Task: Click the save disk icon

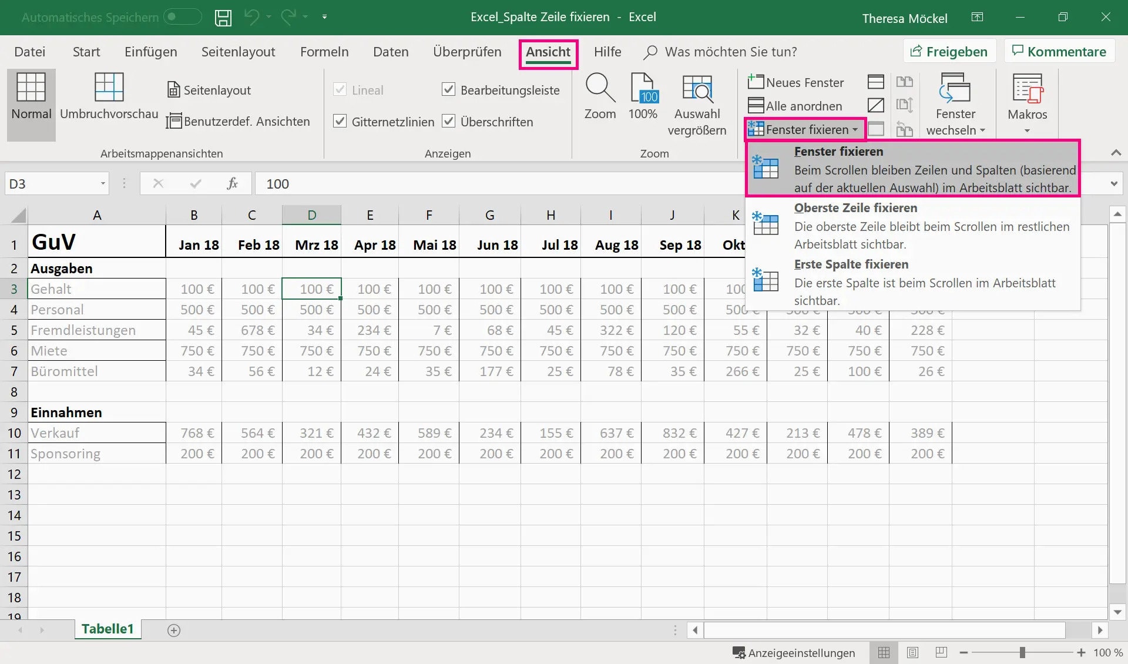Action: 223,18
